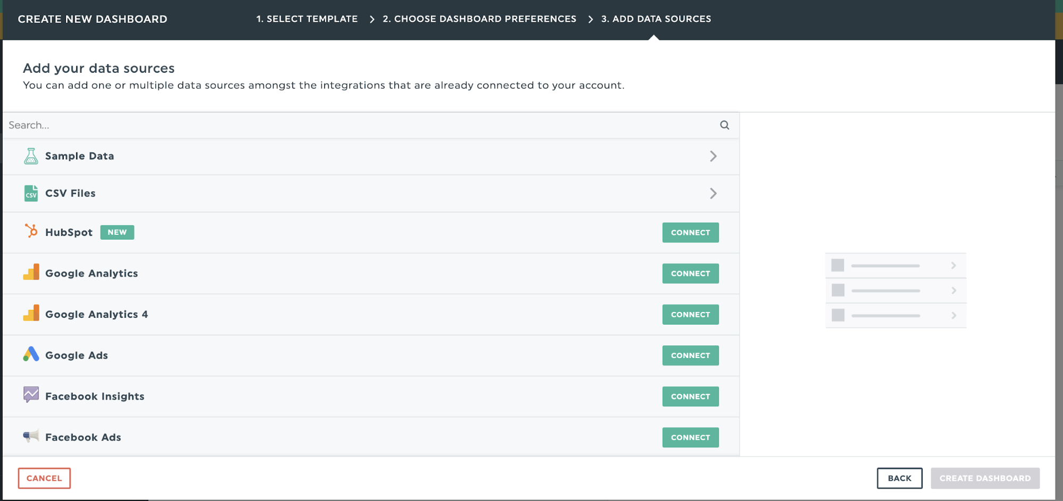1063x501 pixels.
Task: Click the Google Ads name text
Action: click(77, 355)
